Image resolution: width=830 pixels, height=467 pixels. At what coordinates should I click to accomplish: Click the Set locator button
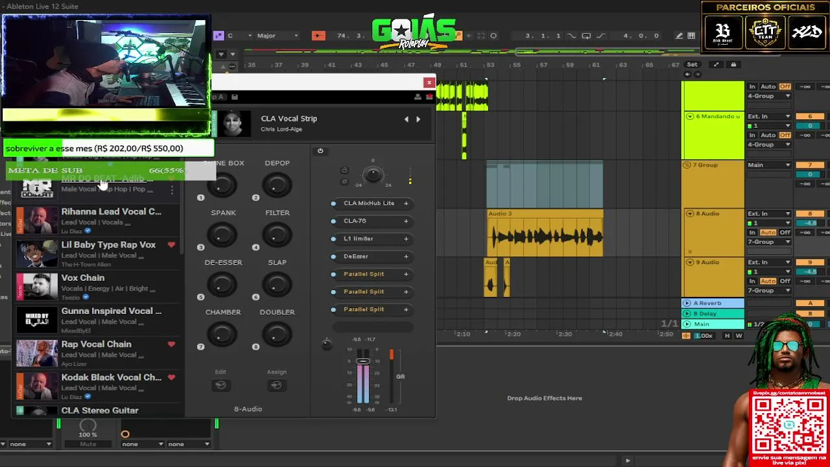pyautogui.click(x=693, y=64)
